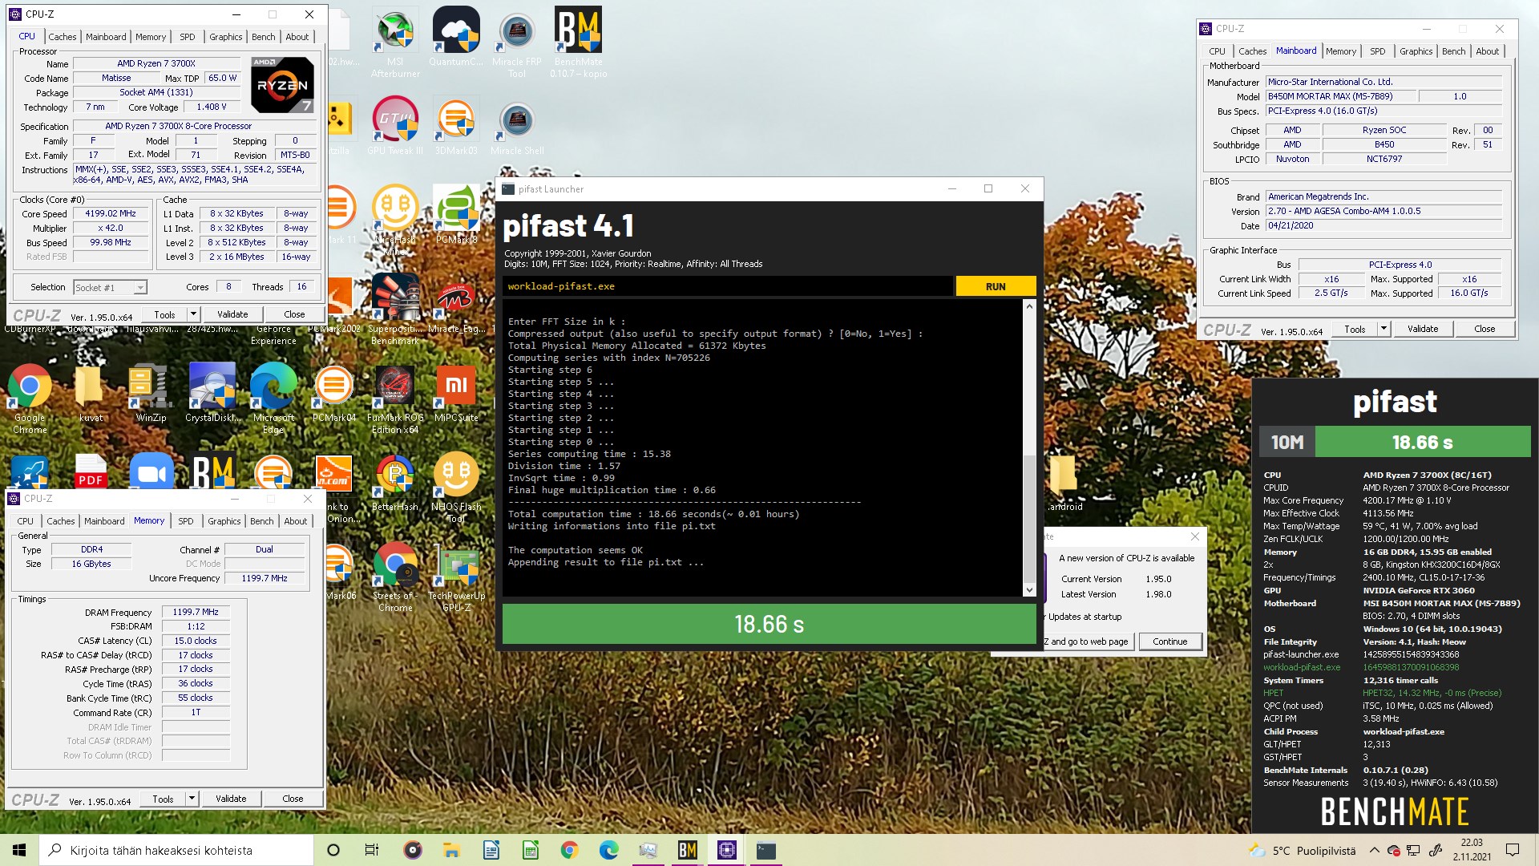1539x866 pixels.
Task: Open the Windows Start menu
Action: [19, 850]
